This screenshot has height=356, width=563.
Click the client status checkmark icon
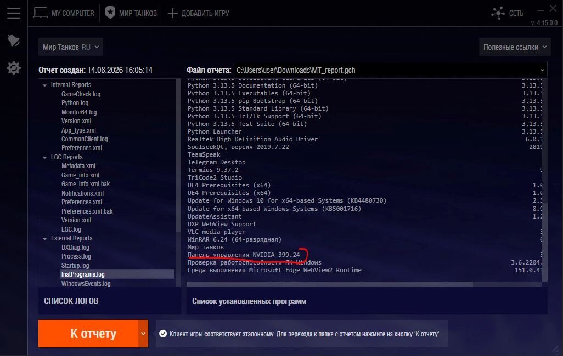(163, 334)
